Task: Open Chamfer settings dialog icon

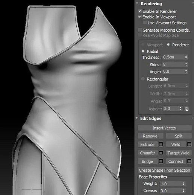Action: click(161, 153)
